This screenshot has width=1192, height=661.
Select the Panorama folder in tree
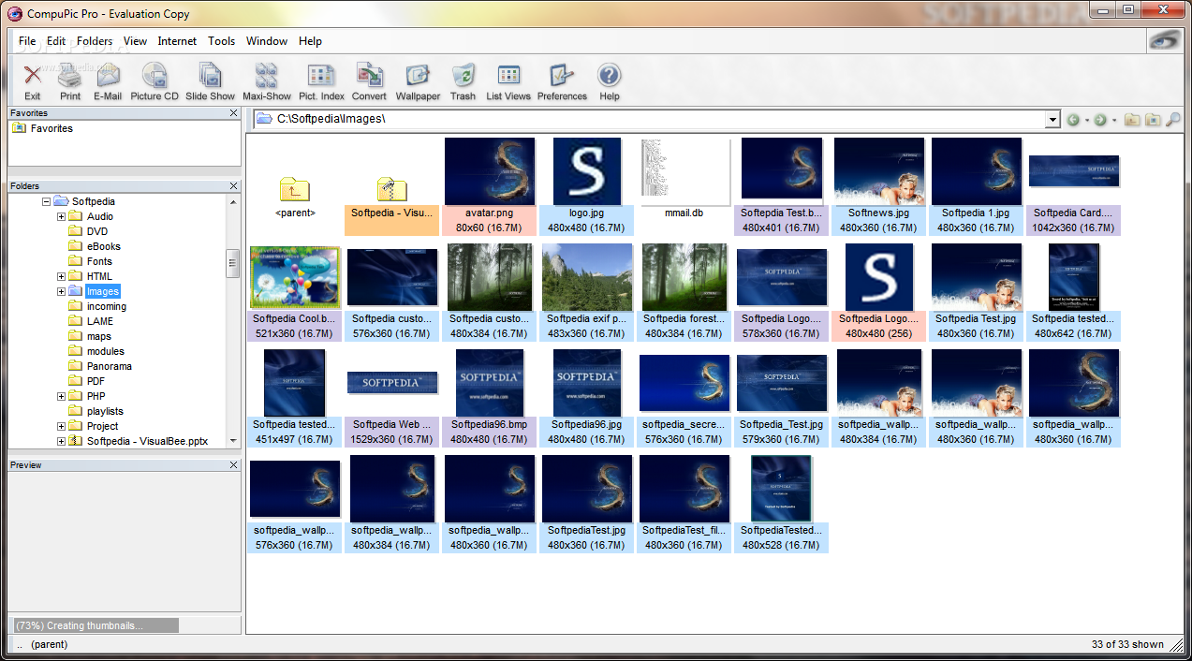110,366
